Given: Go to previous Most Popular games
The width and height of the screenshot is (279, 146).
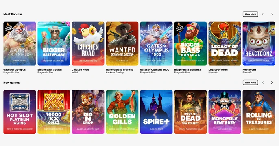Looking at the screenshot, I should [x=263, y=14].
